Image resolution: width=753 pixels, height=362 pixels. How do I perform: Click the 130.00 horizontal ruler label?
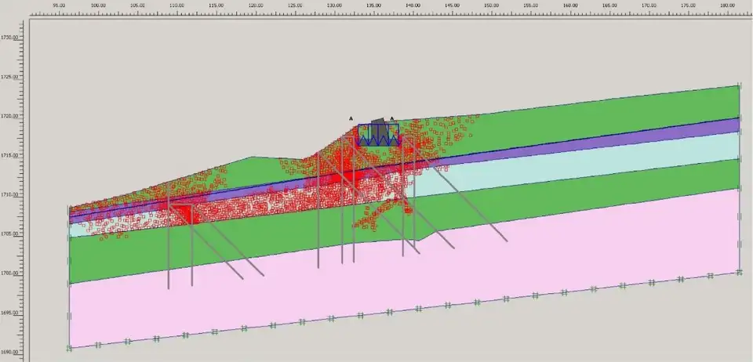click(x=334, y=5)
